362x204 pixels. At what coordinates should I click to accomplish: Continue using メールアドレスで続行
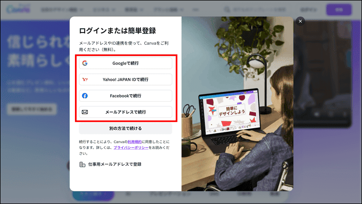pos(125,112)
